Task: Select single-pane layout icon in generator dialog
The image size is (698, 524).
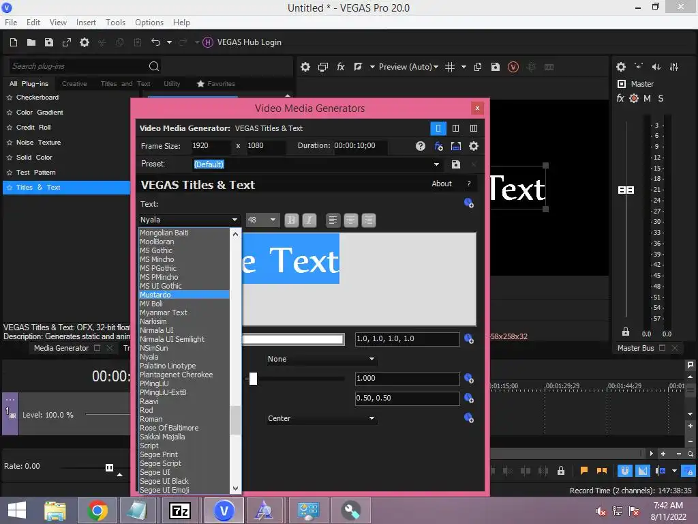Action: coord(438,128)
